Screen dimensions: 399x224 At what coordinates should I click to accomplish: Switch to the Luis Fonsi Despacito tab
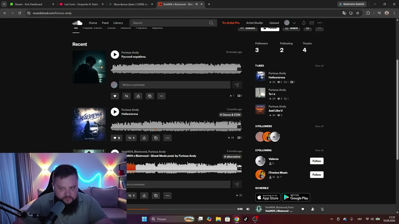pyautogui.click(x=82, y=4)
